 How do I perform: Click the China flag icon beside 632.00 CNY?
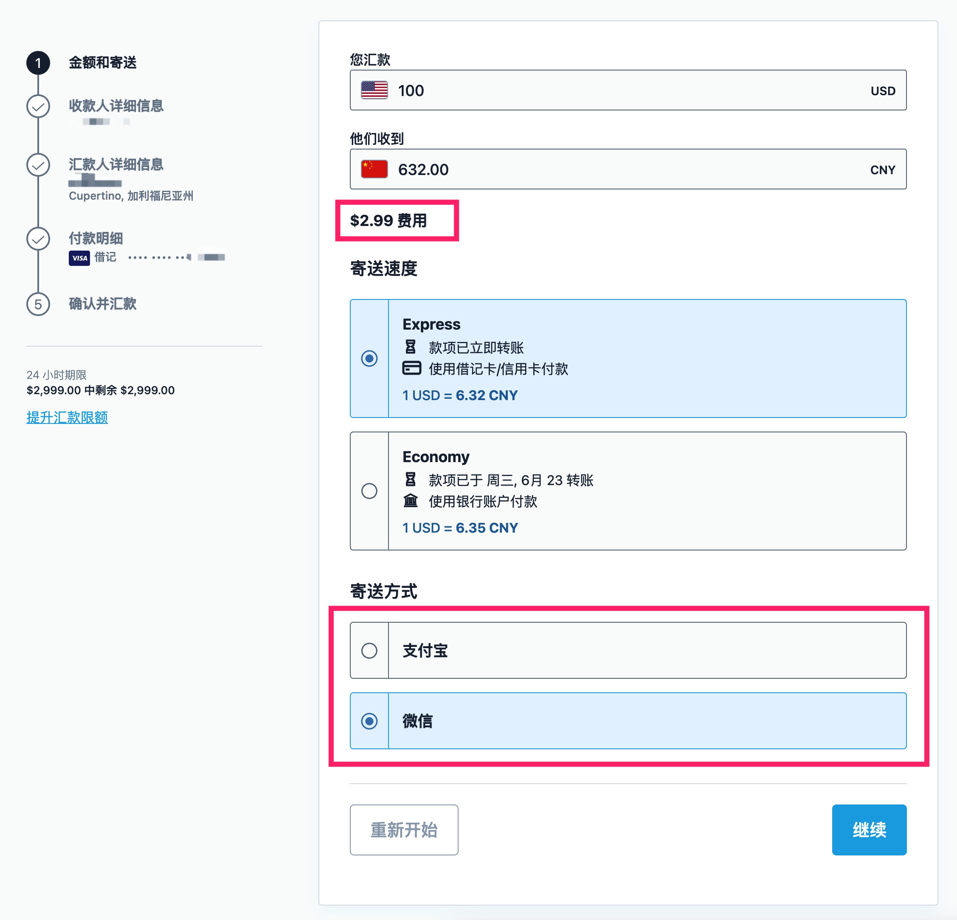pyautogui.click(x=373, y=169)
